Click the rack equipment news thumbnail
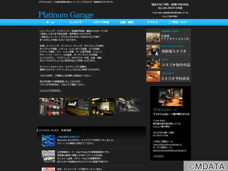 [x=48, y=156]
